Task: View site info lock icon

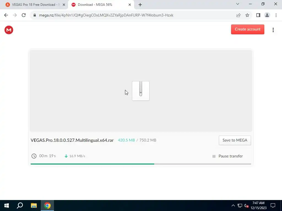Action: coord(35,15)
